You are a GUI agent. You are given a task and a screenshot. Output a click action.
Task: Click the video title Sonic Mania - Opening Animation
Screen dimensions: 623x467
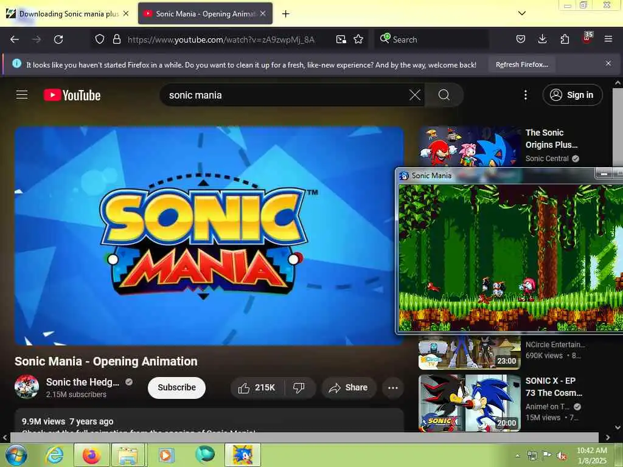tap(106, 361)
